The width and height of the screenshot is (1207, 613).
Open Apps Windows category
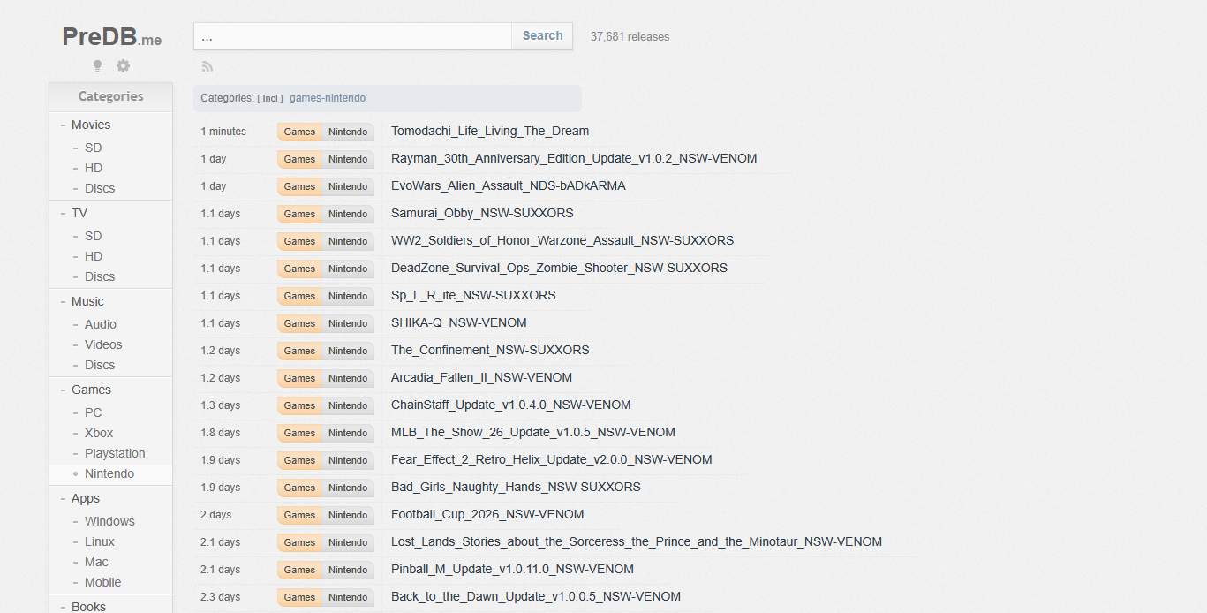click(x=109, y=521)
